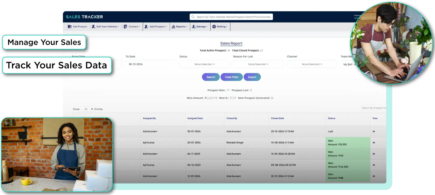Click the Add Product icon

70,27
